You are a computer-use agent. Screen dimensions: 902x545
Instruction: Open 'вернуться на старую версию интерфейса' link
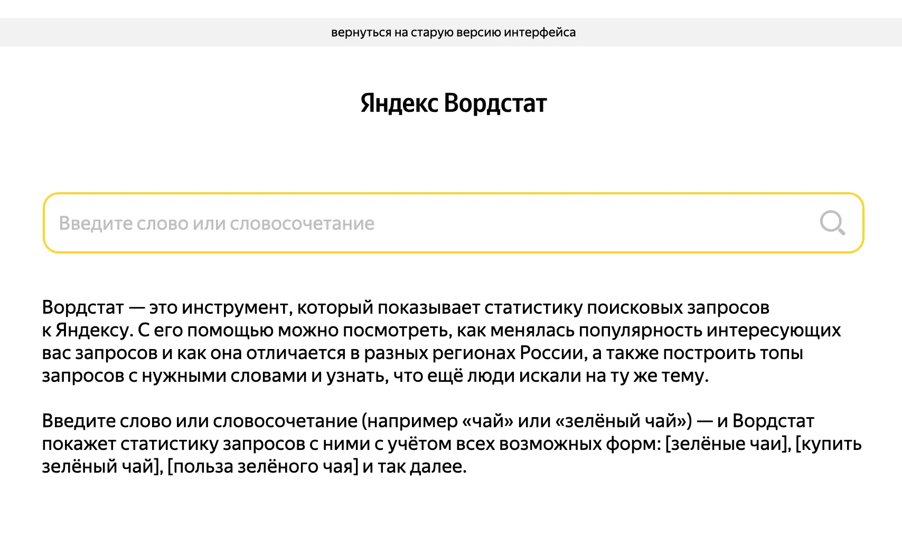(x=453, y=32)
